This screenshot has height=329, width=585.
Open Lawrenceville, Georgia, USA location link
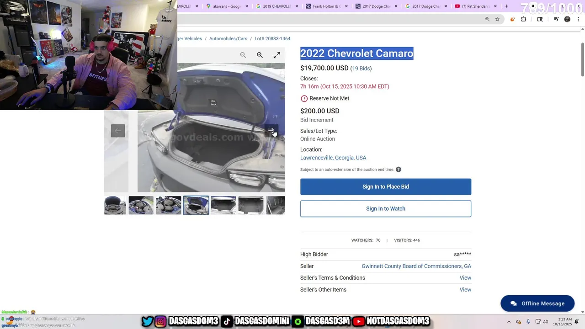tap(333, 158)
